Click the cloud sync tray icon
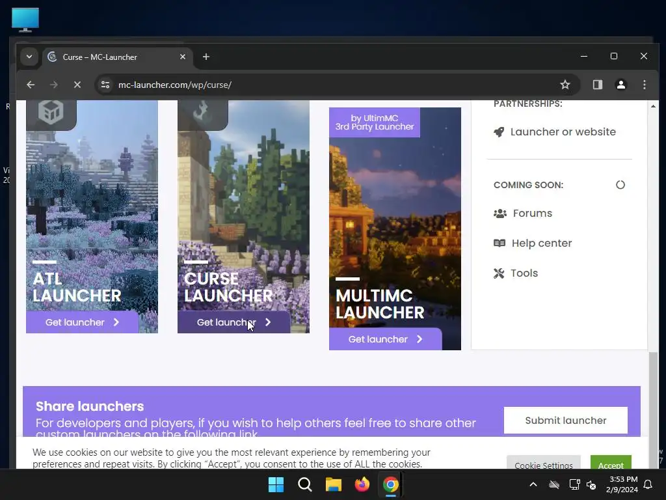Image resolution: width=666 pixels, height=500 pixels. (x=554, y=484)
